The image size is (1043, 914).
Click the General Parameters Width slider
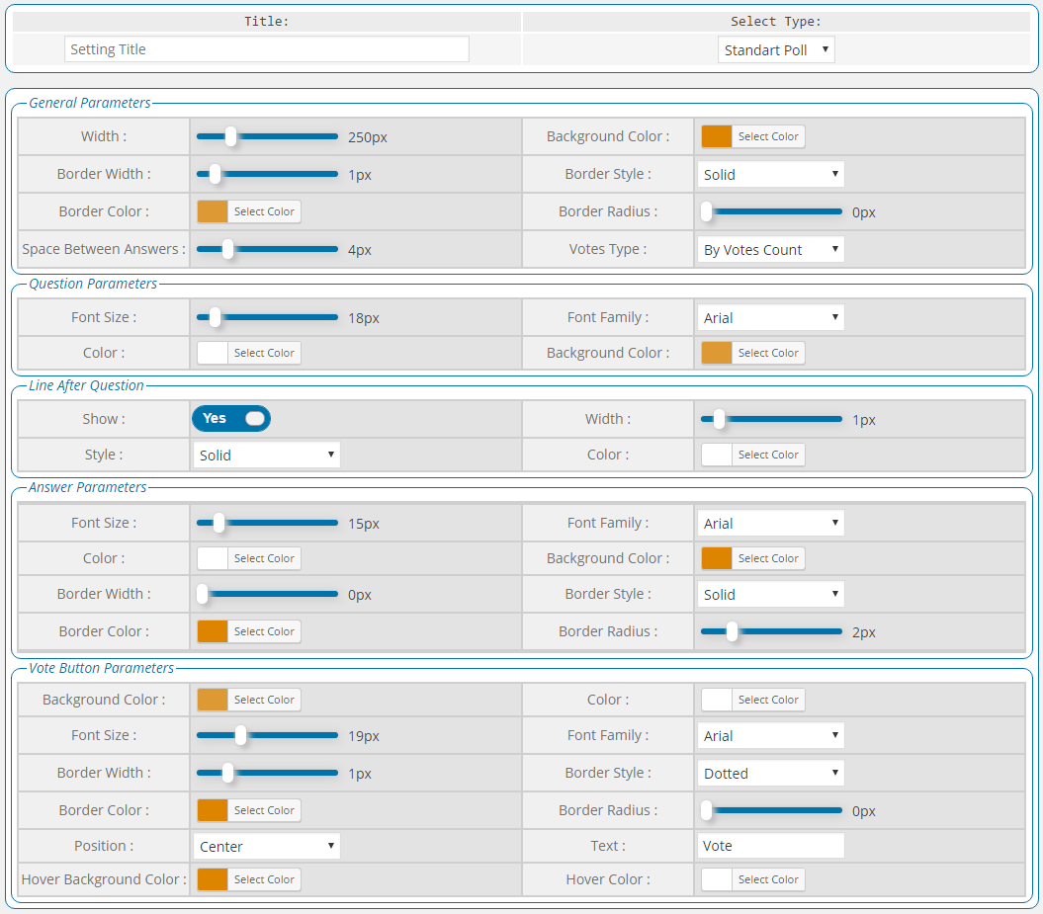coord(267,136)
